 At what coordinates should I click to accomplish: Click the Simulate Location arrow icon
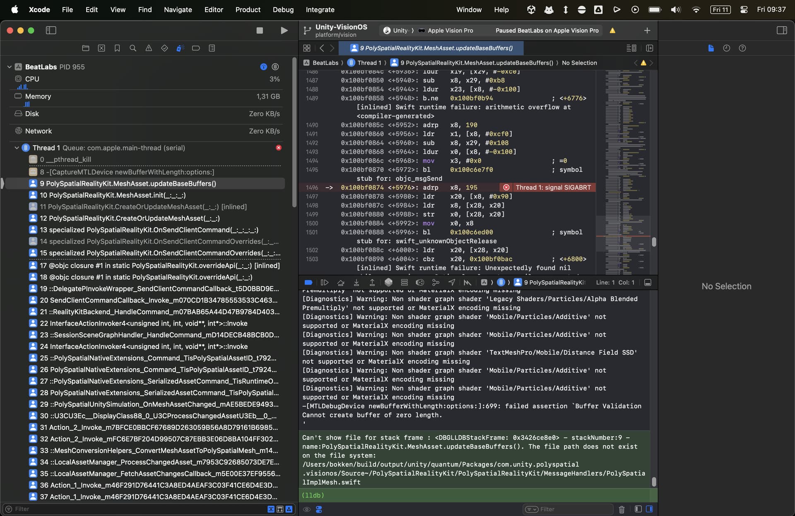(x=452, y=282)
